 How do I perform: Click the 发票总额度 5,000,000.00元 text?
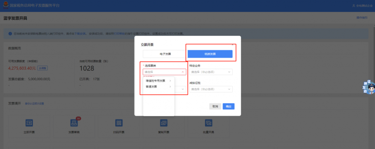click(x=29, y=79)
